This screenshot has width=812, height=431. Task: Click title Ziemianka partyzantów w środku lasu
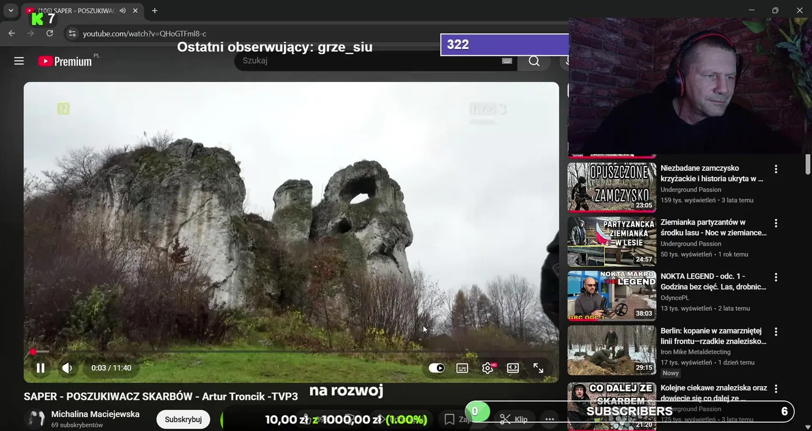pos(714,227)
